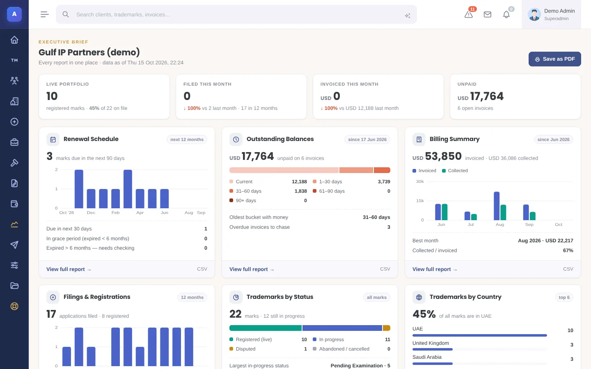Open the document edit icon in sidebar

coord(14,183)
